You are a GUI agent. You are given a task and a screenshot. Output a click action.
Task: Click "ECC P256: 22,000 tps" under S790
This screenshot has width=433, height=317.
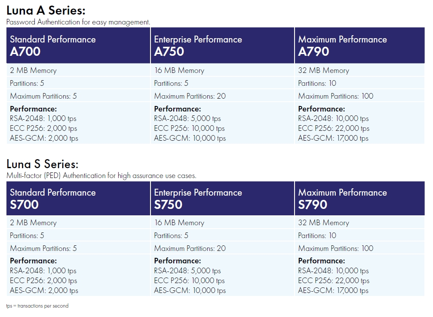coord(334,281)
